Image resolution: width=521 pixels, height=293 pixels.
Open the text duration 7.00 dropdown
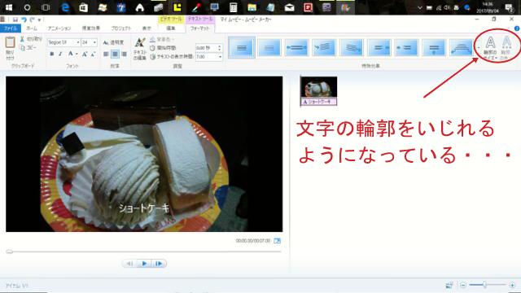(x=220, y=57)
